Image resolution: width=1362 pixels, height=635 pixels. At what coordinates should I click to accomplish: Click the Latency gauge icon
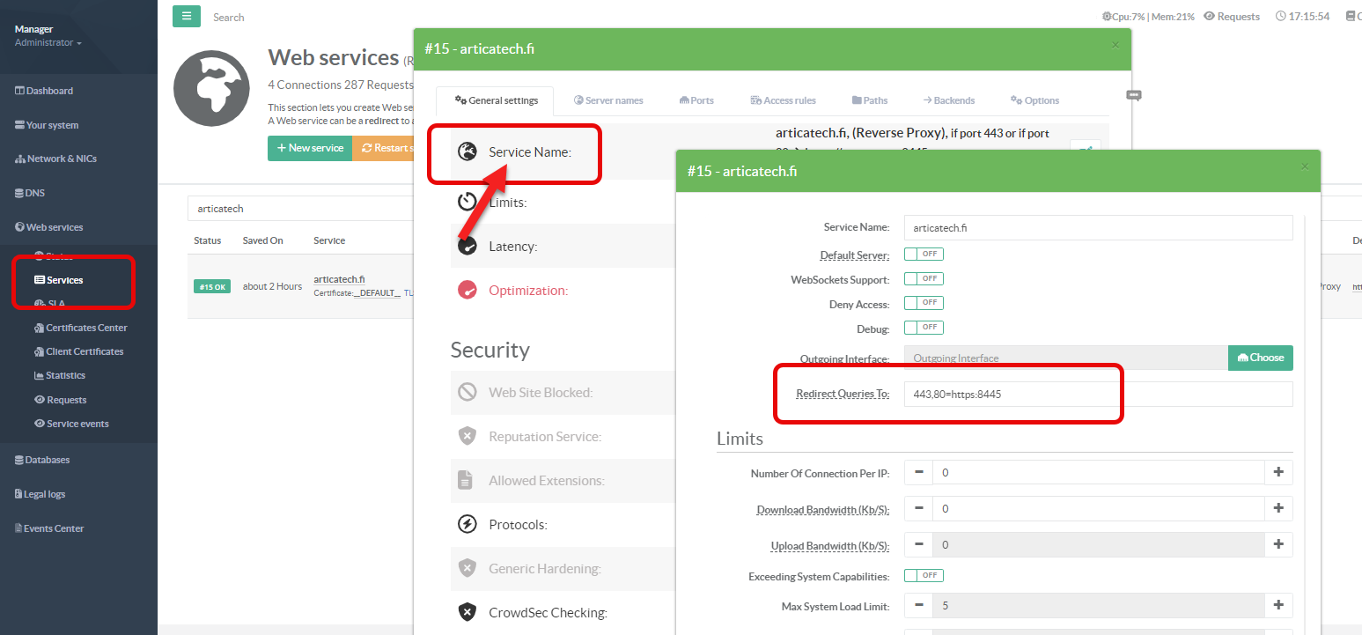(467, 247)
